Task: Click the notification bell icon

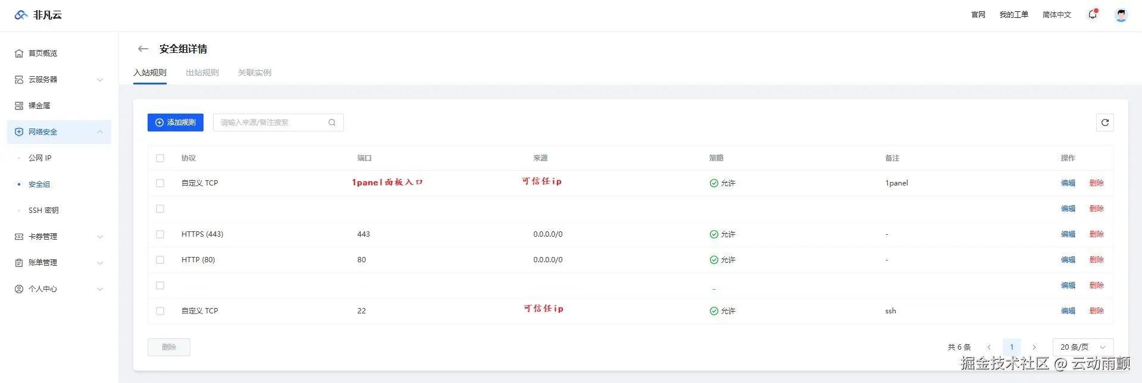Action: pos(1093,14)
